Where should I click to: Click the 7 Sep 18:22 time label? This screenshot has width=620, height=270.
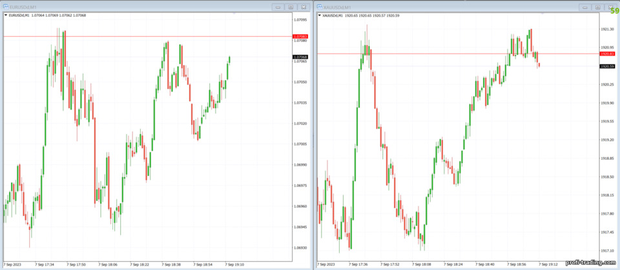click(139, 264)
